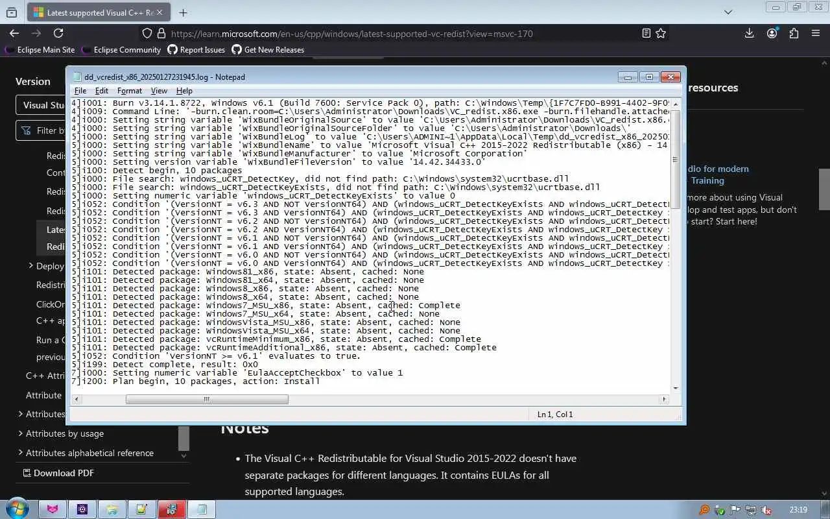Open the red installer taskbar item
The height and width of the screenshot is (519, 830).
172,509
